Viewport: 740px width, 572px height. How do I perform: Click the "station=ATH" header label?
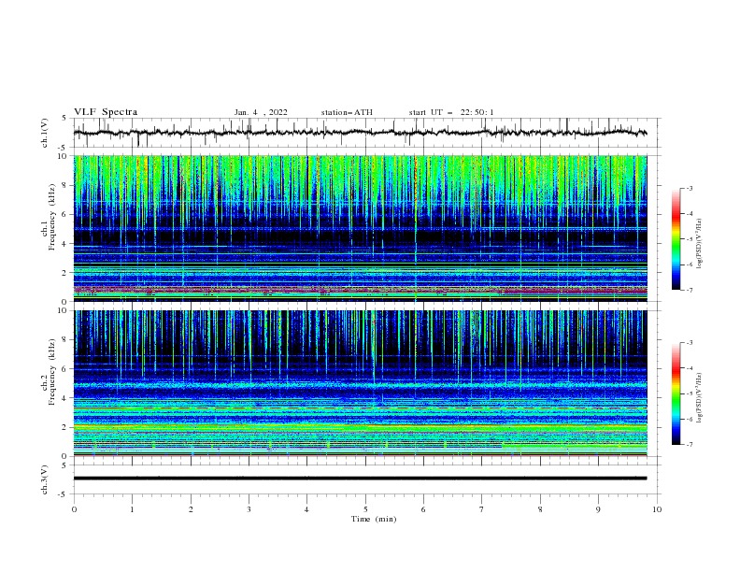pos(347,112)
